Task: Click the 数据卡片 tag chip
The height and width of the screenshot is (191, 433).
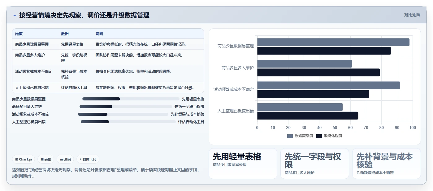Action: (88, 159)
